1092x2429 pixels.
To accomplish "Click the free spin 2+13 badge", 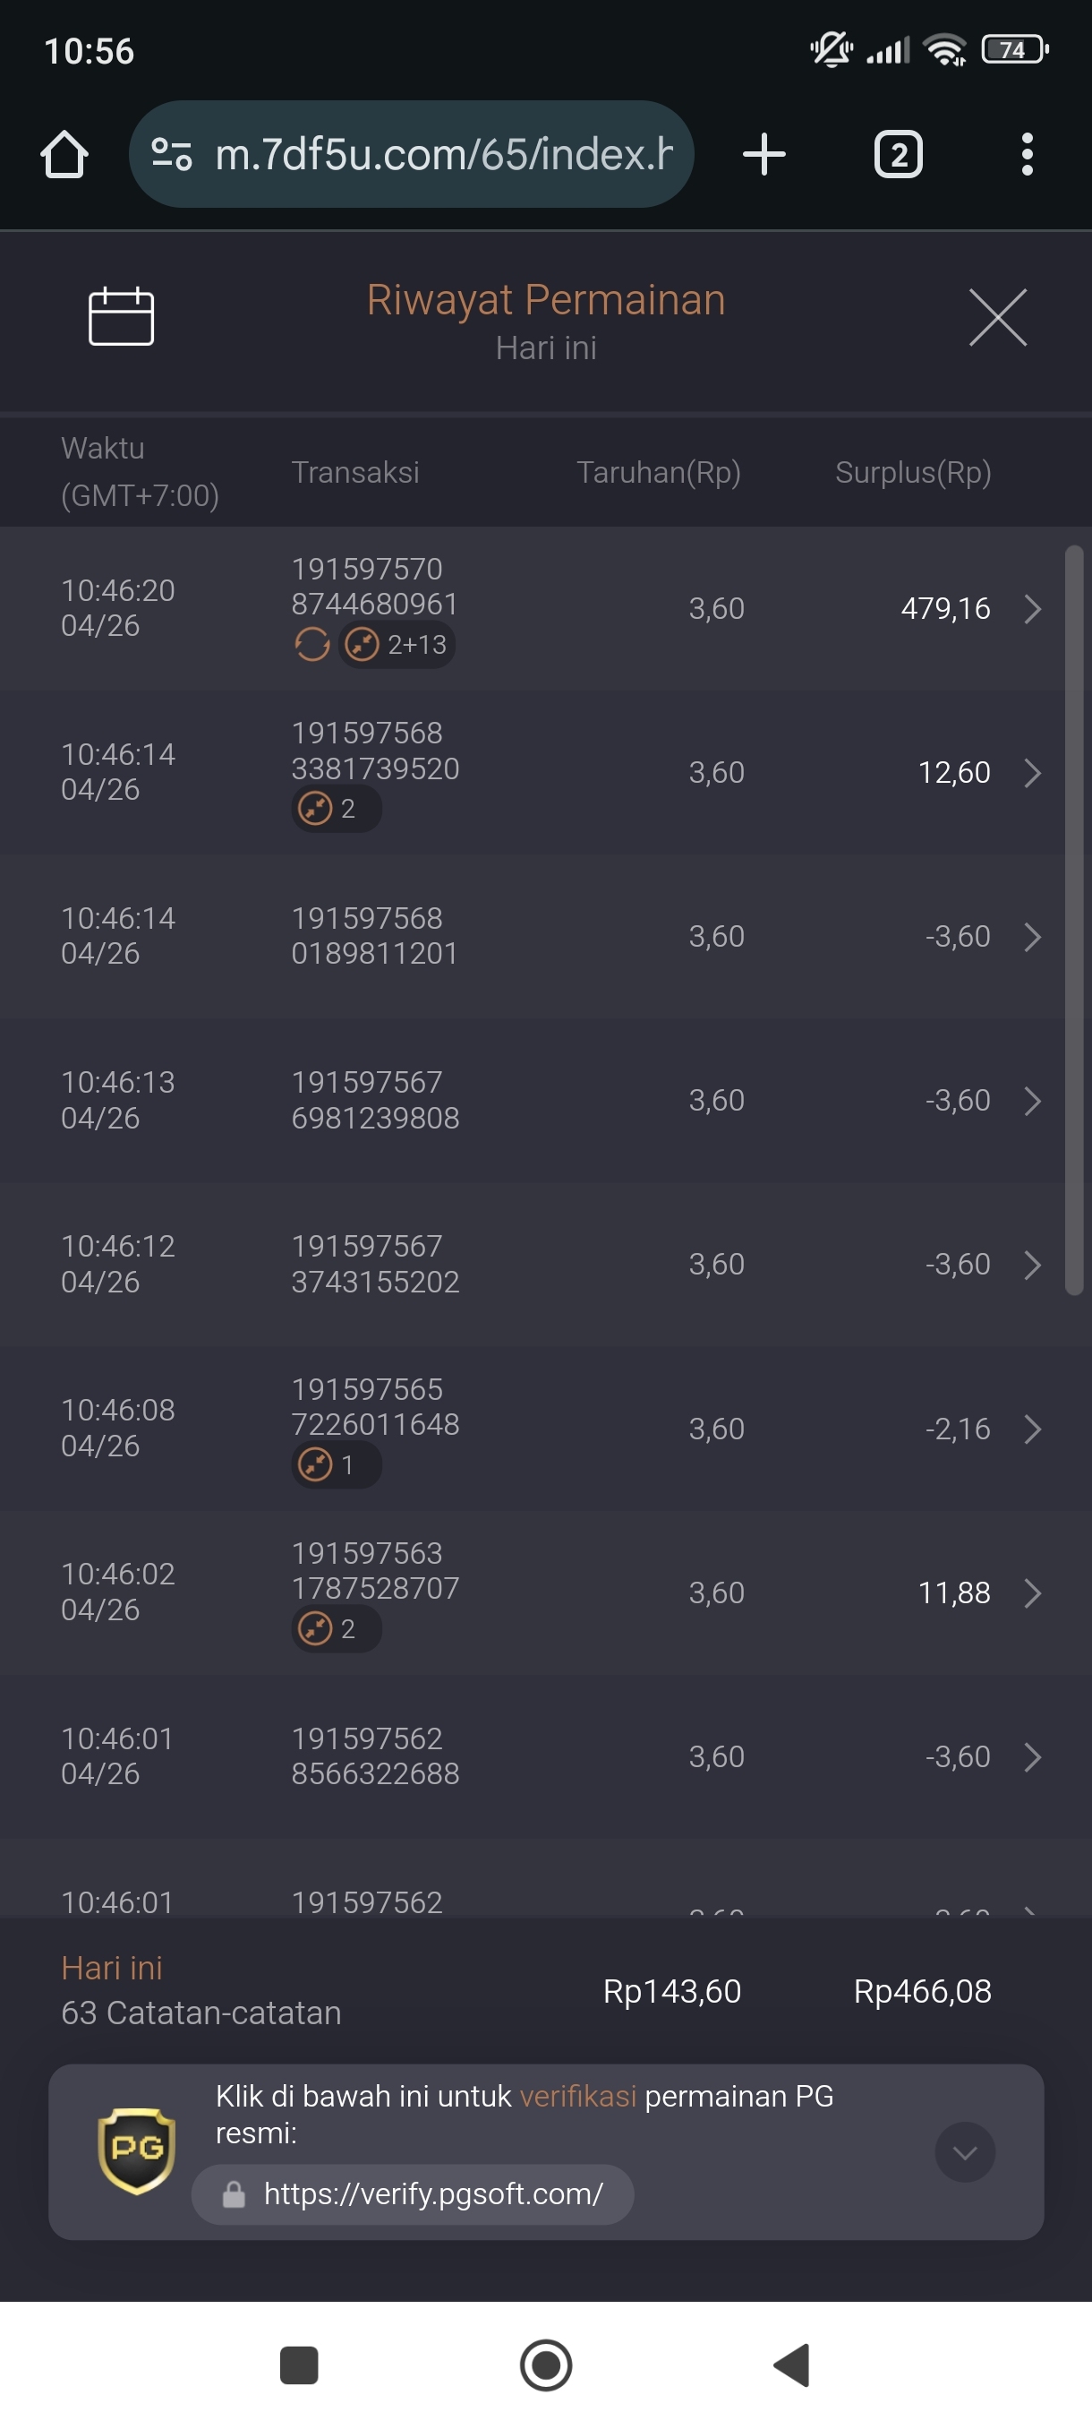I will (x=397, y=644).
